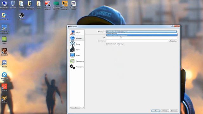This screenshot has width=203, height=114.
Task: Select the GameNet red shortcut icon
Action: 4,87
